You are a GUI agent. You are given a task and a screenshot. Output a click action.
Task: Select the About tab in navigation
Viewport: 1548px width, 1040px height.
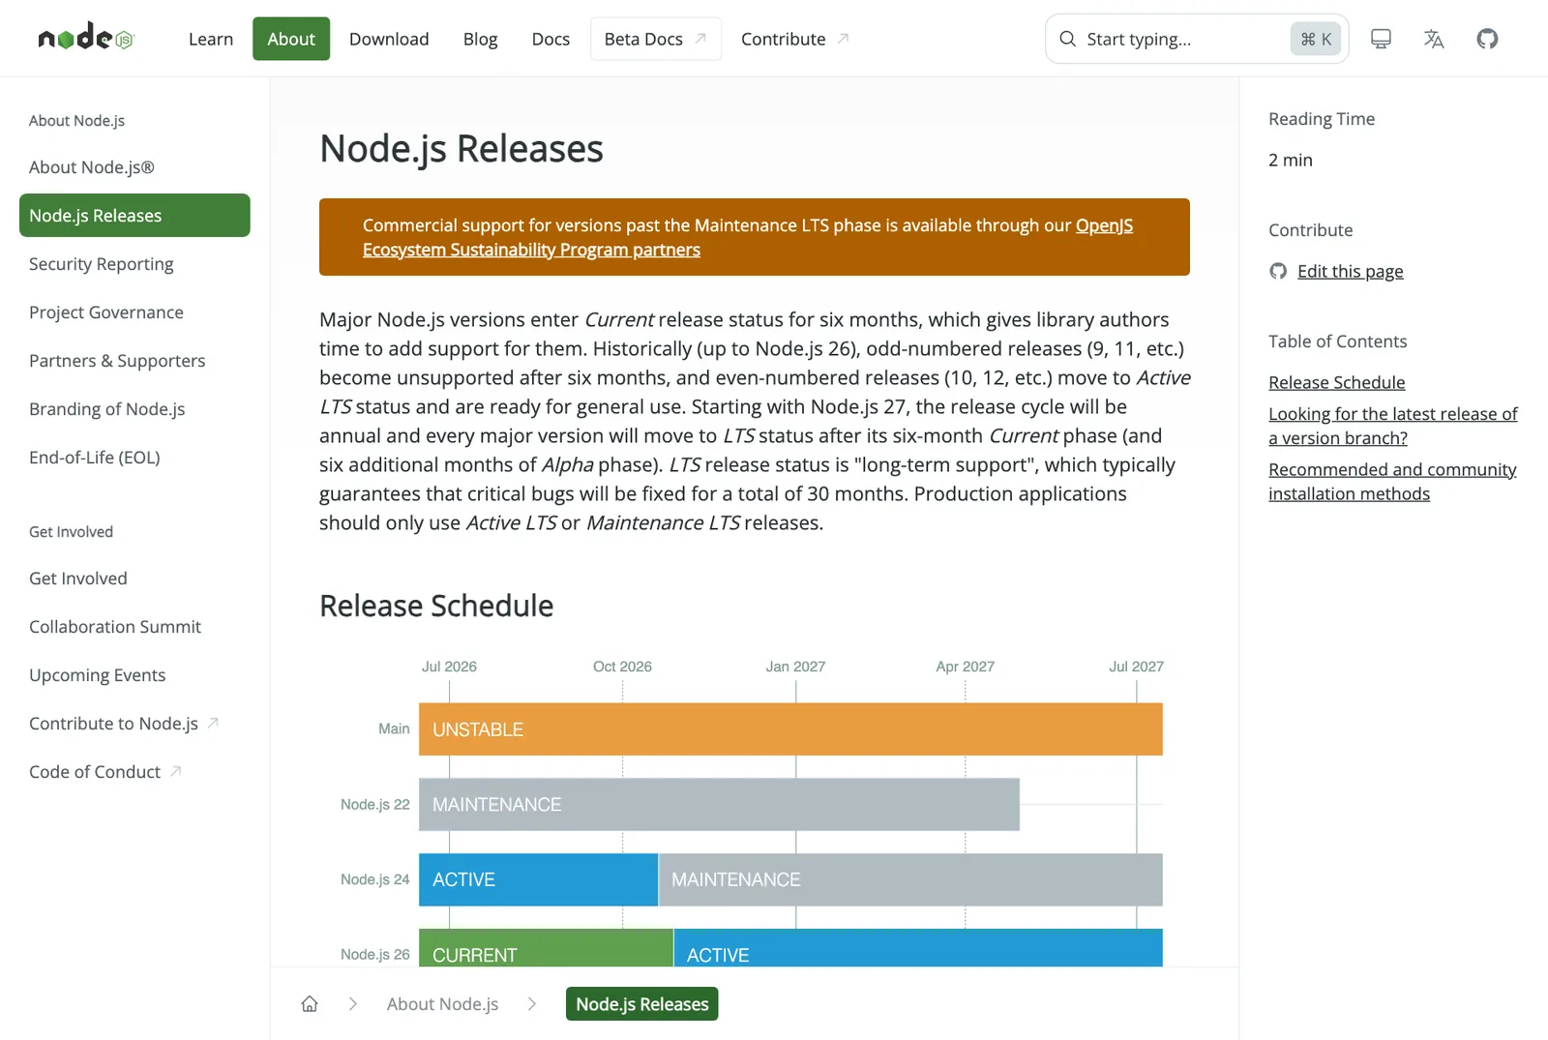point(291,39)
